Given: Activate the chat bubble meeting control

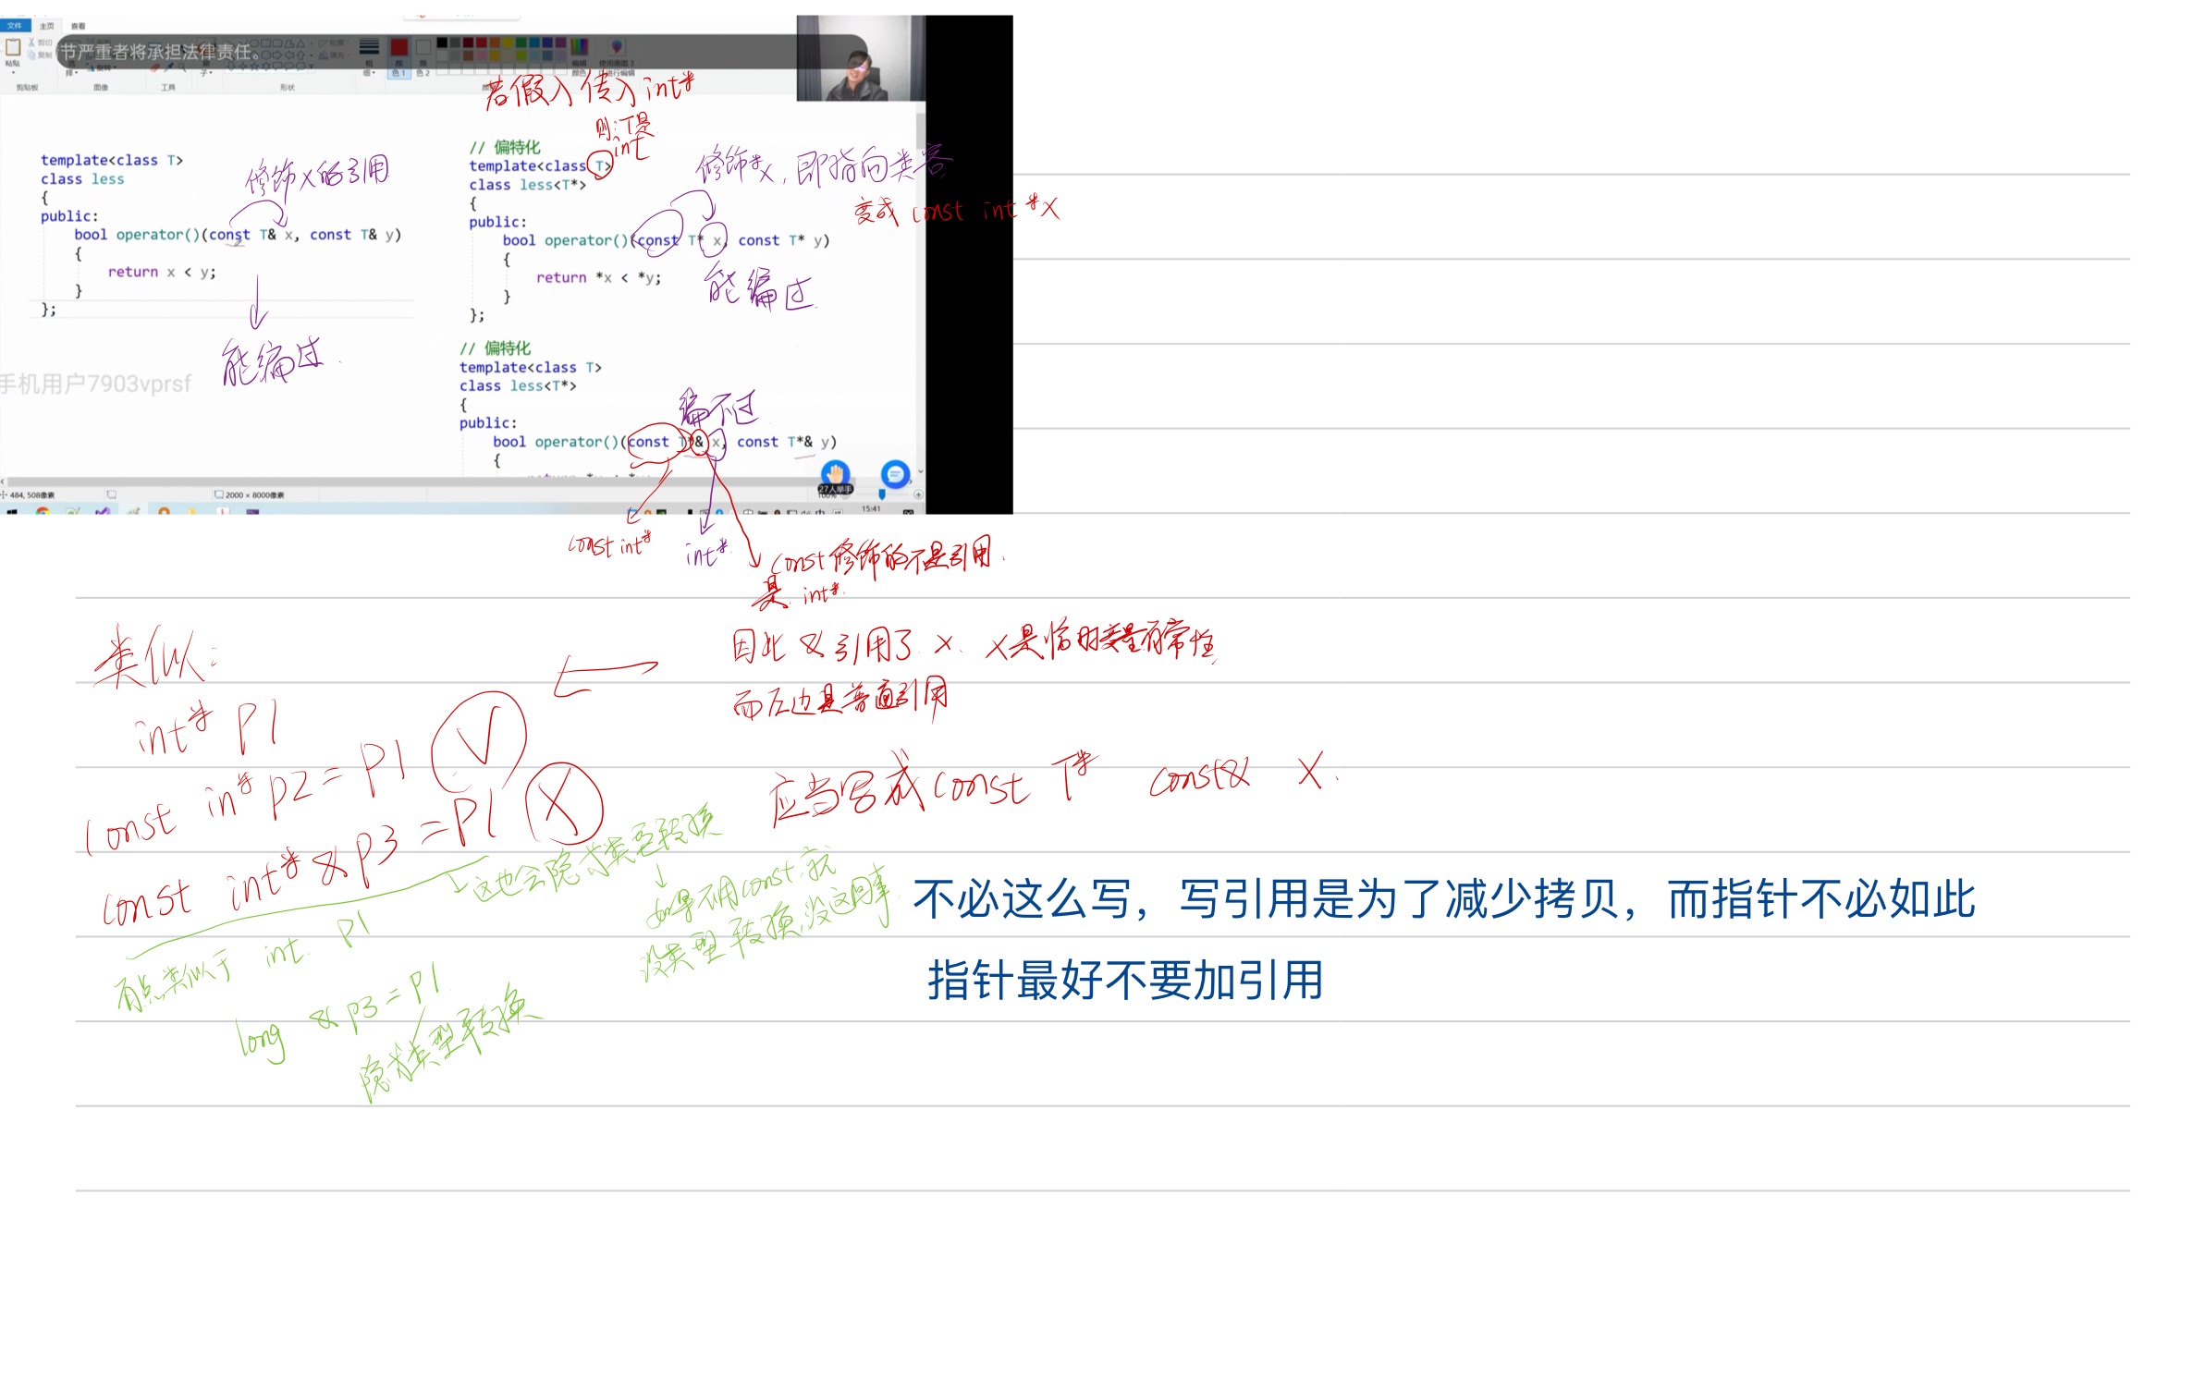Looking at the screenshot, I should click(895, 473).
